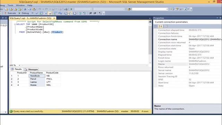Open the Tools menu

pyautogui.click(x=10, y=5)
